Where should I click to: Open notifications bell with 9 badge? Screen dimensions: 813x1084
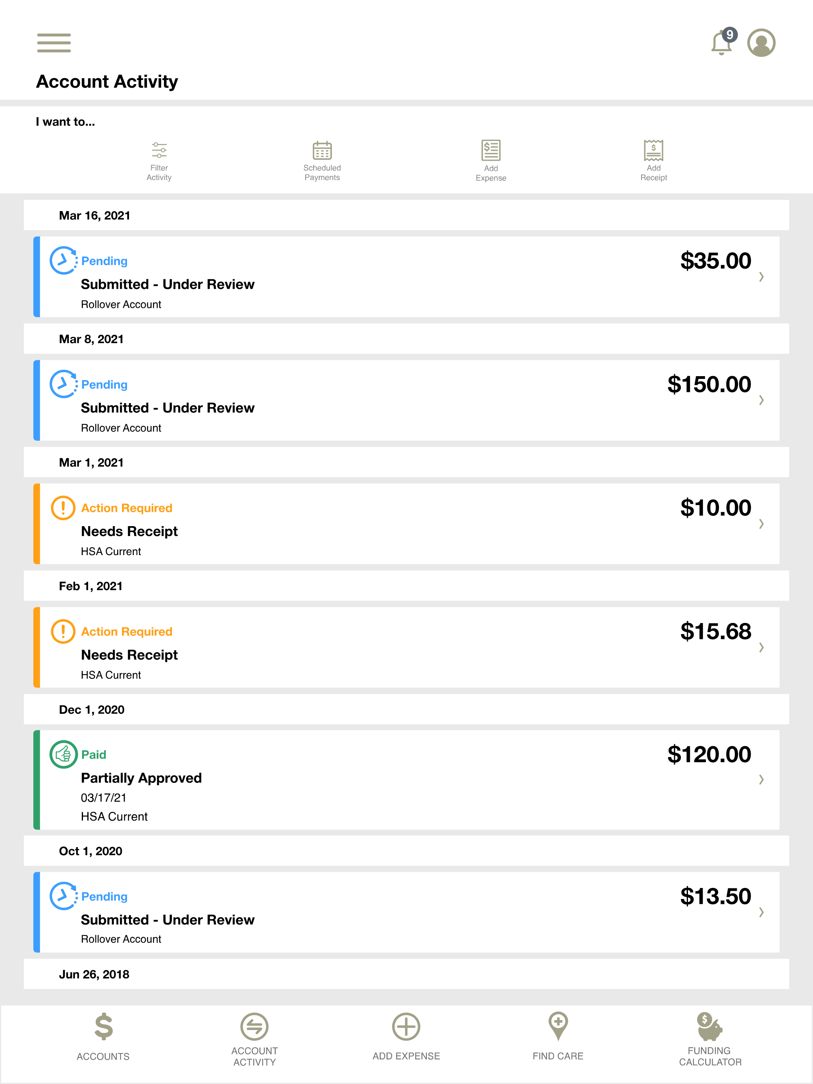click(x=724, y=42)
